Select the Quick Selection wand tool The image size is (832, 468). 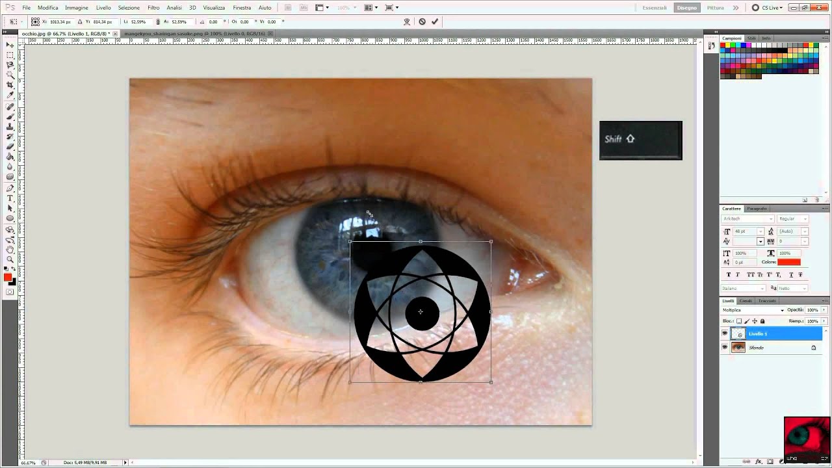coord(10,75)
